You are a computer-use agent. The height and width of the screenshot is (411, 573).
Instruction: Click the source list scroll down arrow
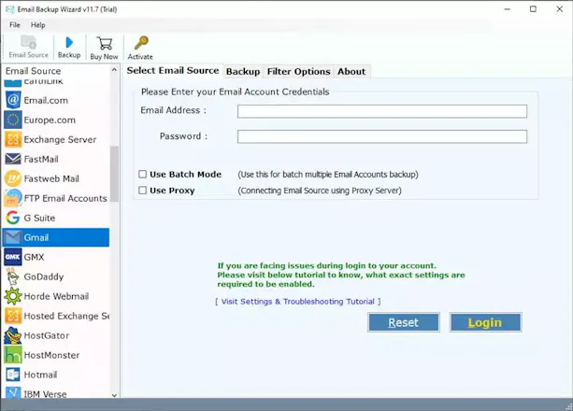[114, 395]
